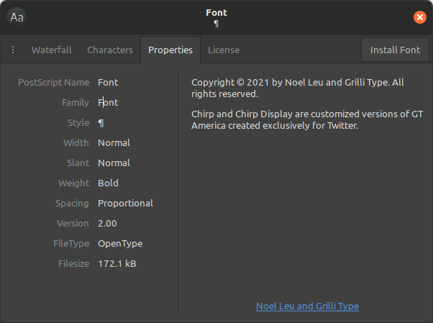The image size is (433, 323).
Task: Click the PostScript Name label
Action: [x=54, y=82]
